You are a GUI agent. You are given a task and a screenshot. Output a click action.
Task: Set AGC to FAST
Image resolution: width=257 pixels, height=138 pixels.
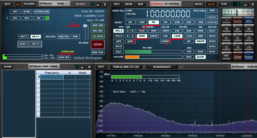click(201, 52)
